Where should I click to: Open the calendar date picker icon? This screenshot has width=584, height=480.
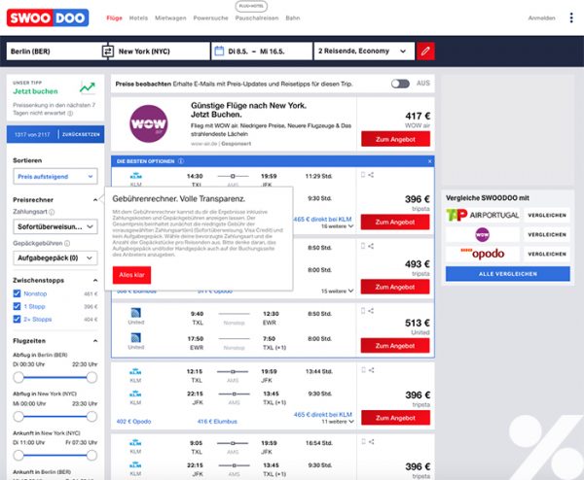pyautogui.click(x=219, y=51)
